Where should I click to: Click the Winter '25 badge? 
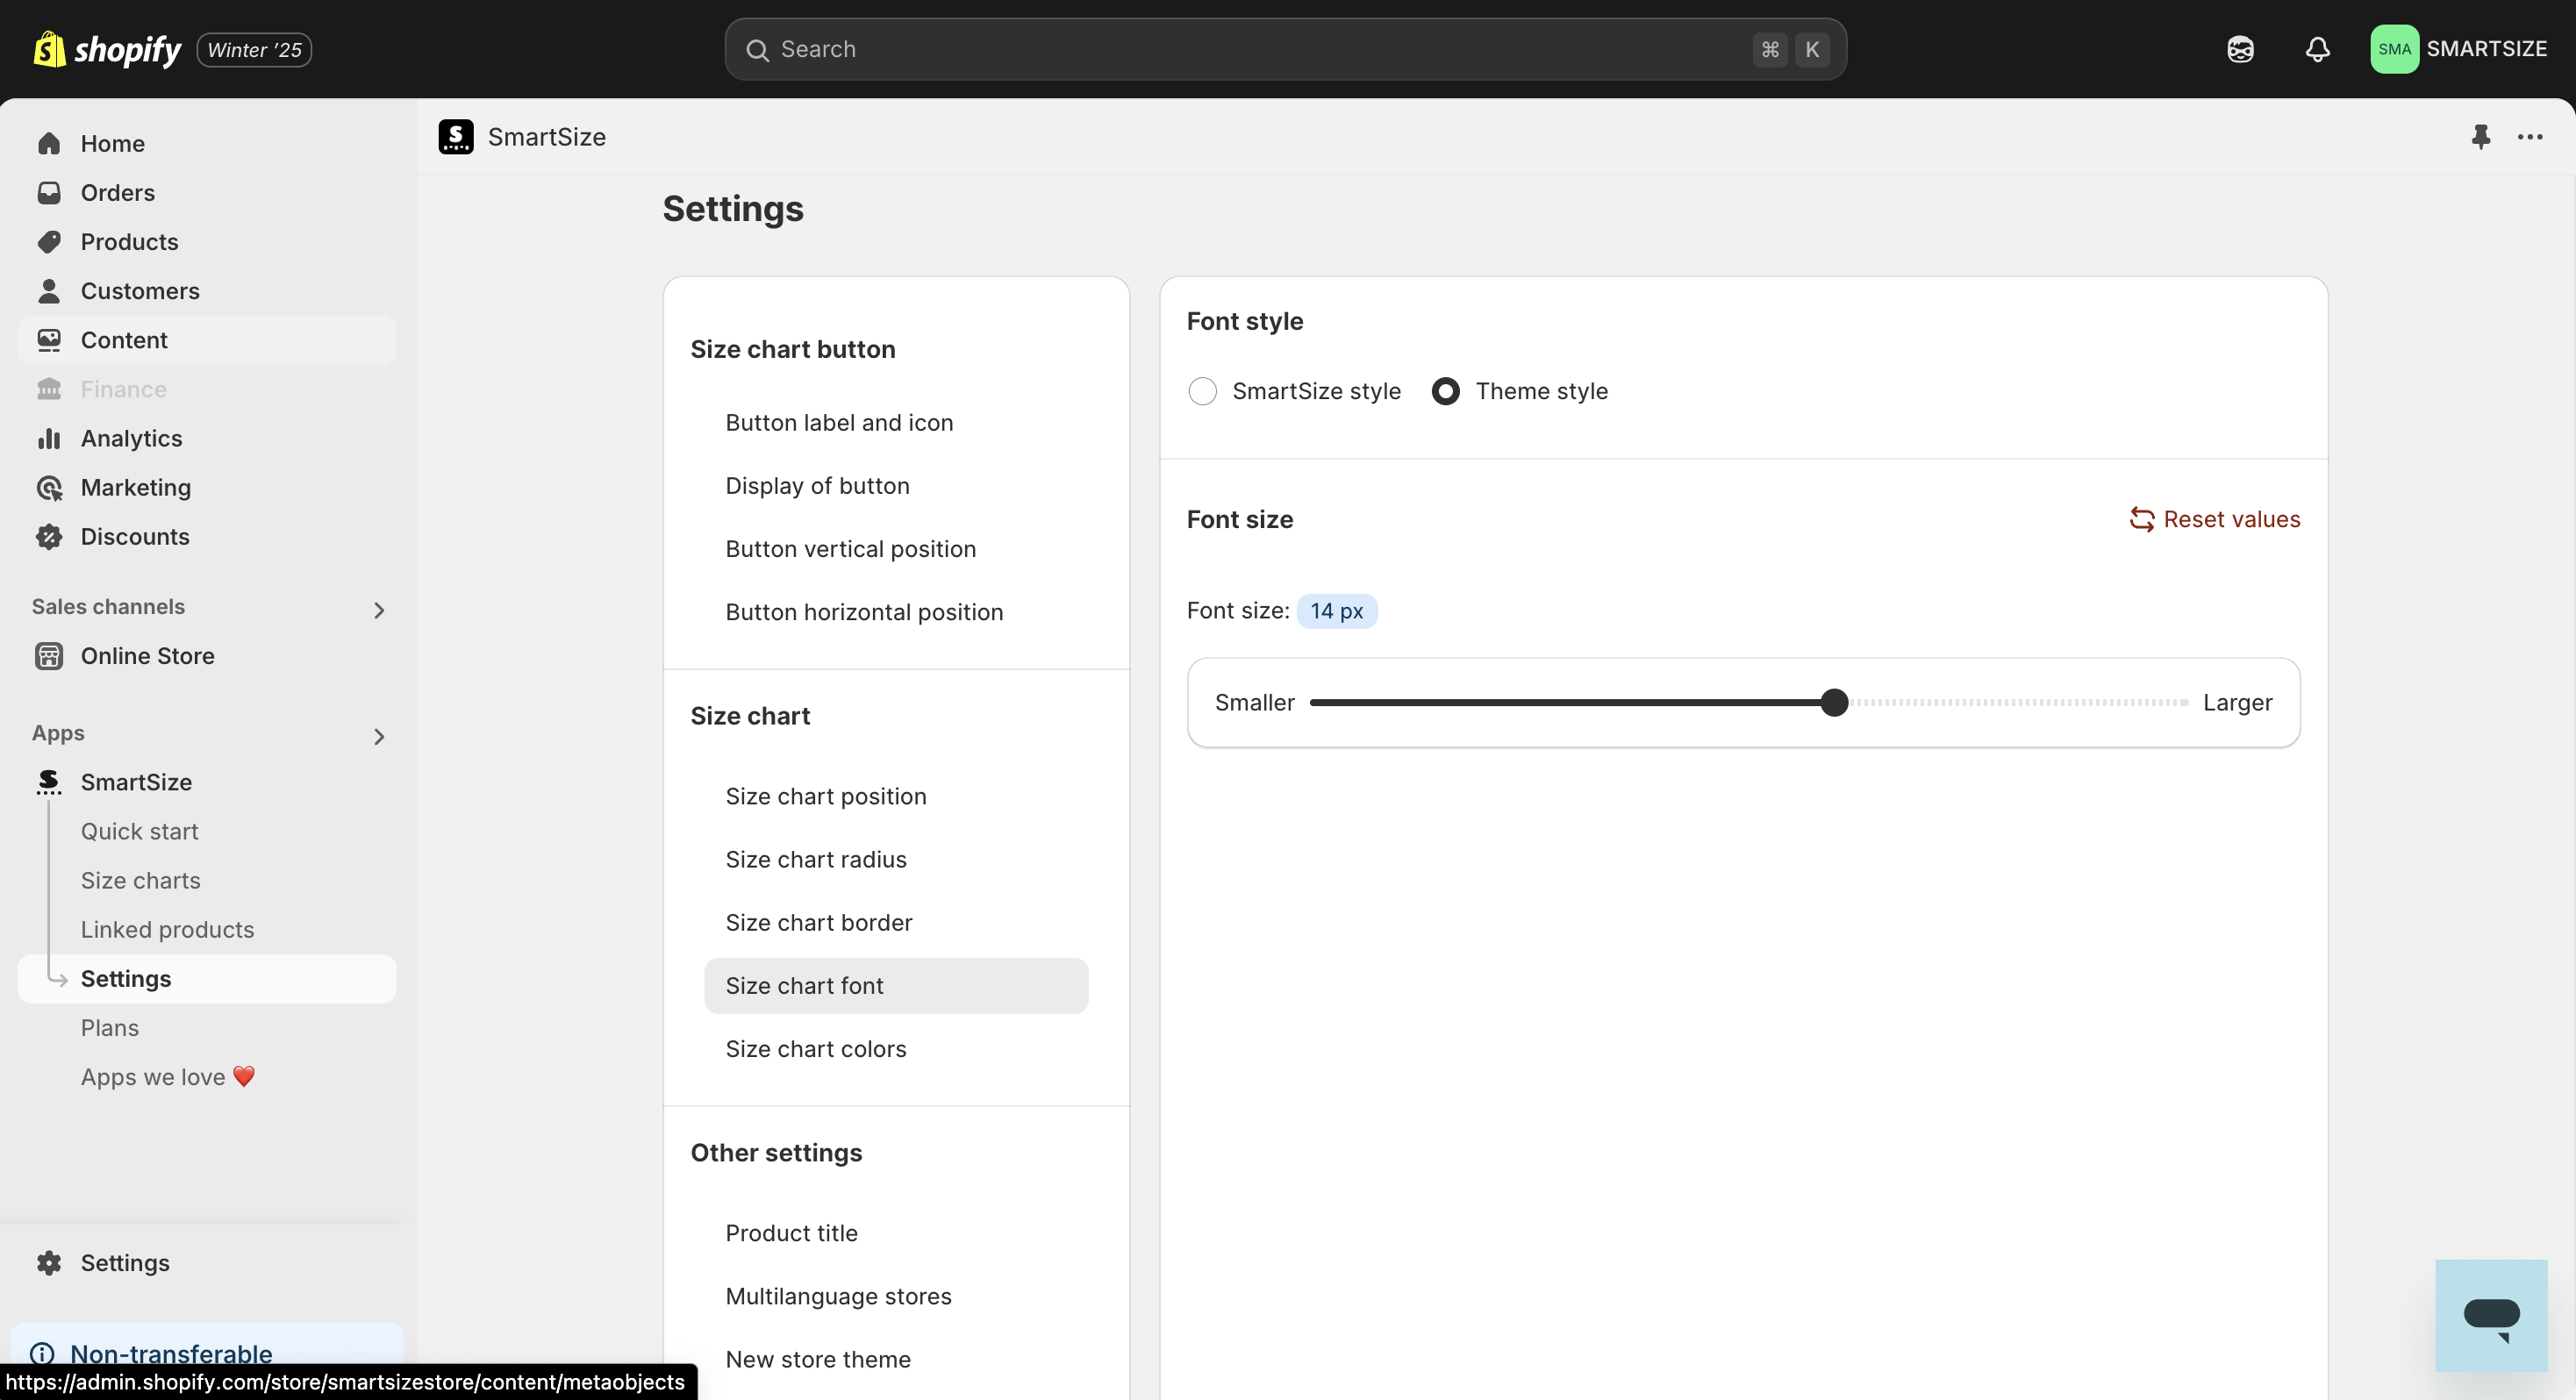point(254,49)
